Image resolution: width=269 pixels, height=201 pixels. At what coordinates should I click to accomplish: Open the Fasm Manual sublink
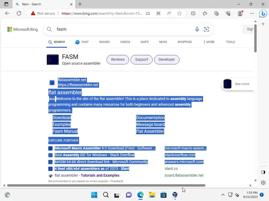(x=65, y=131)
